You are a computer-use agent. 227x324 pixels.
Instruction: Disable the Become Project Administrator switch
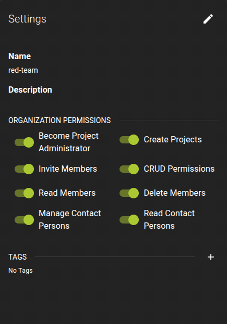pos(25,142)
